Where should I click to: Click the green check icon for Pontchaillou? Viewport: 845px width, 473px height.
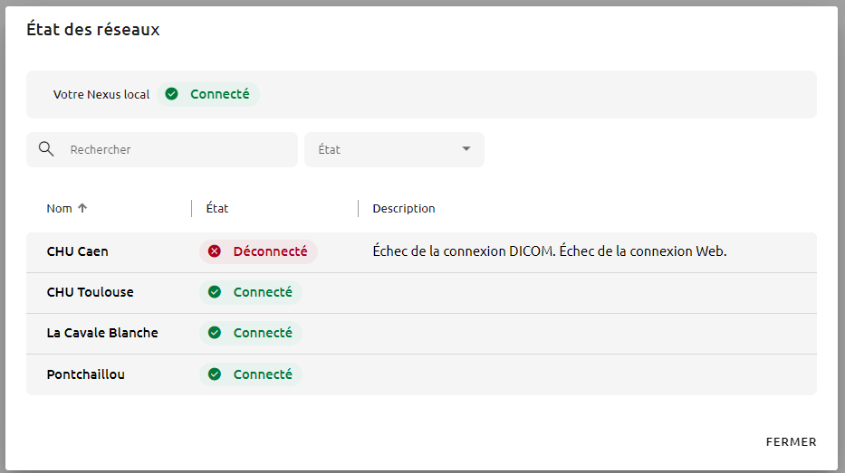pyautogui.click(x=215, y=374)
